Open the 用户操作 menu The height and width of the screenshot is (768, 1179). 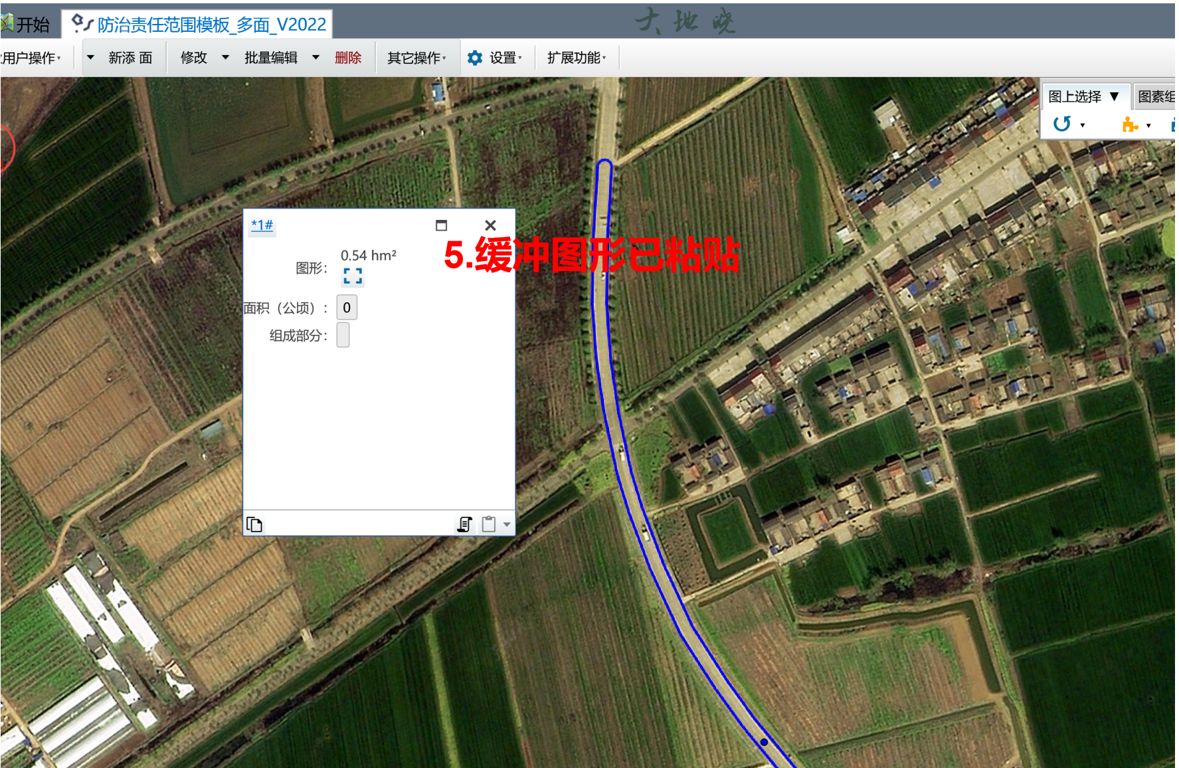(31, 58)
